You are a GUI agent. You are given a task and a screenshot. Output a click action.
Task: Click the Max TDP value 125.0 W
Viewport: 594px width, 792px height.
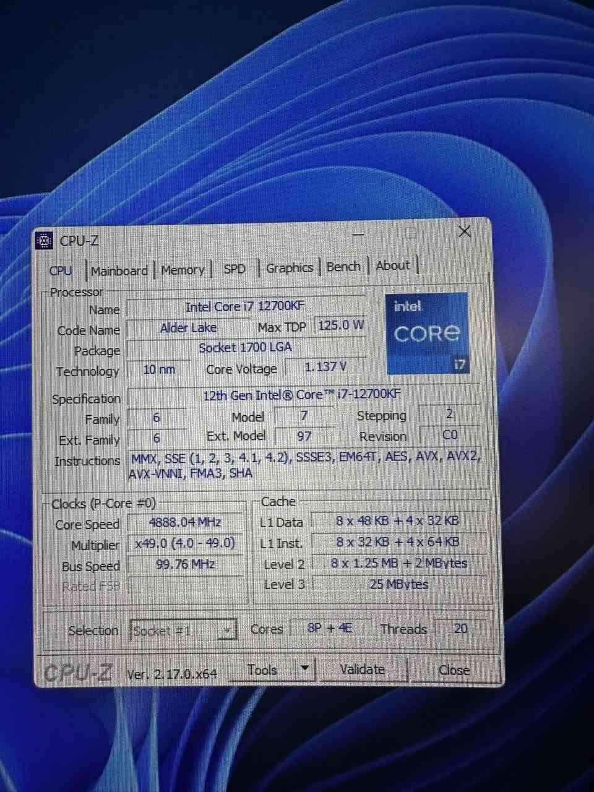[340, 325]
